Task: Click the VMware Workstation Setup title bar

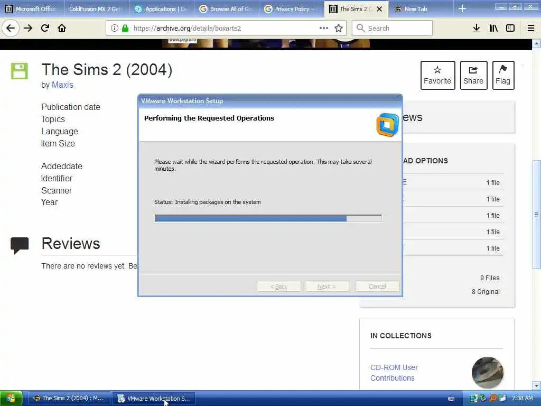Action: point(270,101)
